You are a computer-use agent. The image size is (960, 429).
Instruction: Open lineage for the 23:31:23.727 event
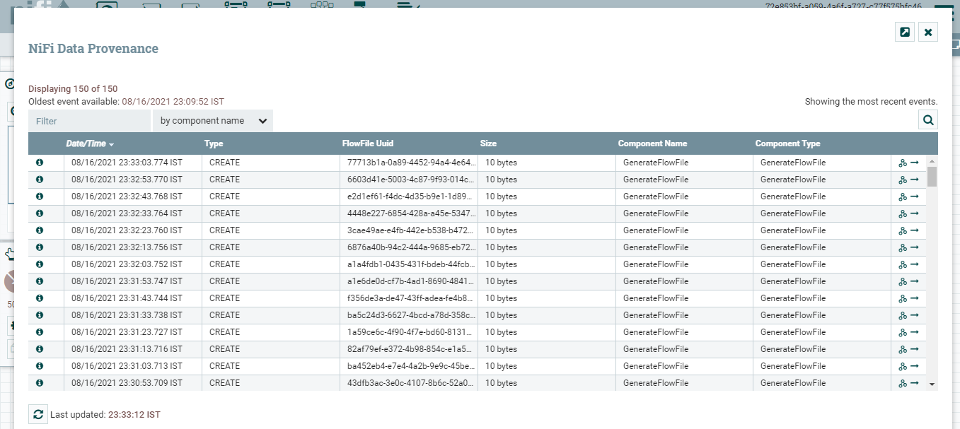point(903,332)
